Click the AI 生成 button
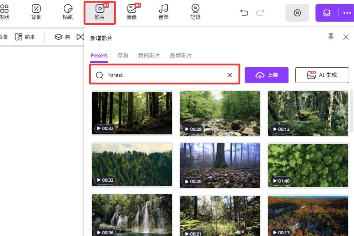 pos(322,75)
